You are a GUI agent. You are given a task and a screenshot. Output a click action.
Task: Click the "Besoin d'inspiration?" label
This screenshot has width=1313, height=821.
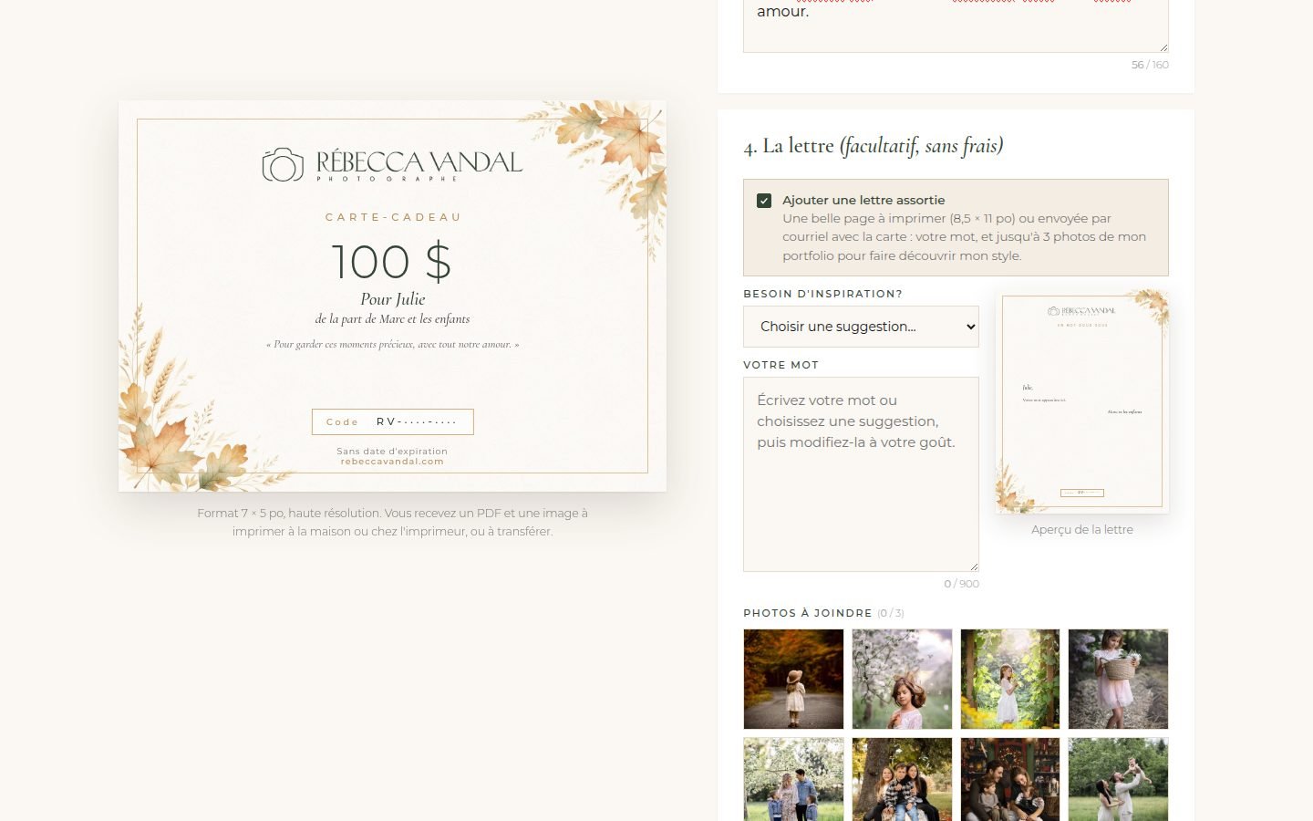[822, 294]
